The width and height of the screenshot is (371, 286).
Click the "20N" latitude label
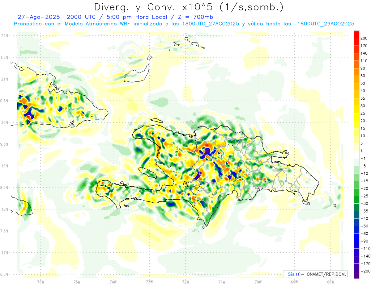coord(4,122)
